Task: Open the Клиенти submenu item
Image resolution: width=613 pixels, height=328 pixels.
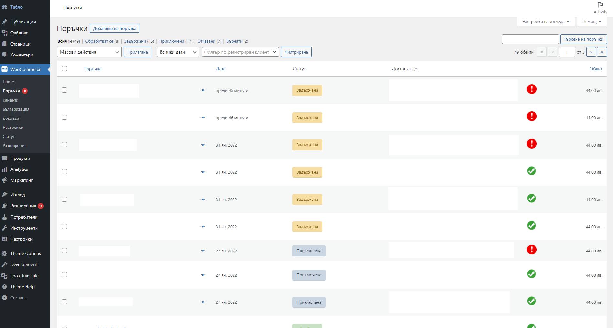Action: (10, 100)
